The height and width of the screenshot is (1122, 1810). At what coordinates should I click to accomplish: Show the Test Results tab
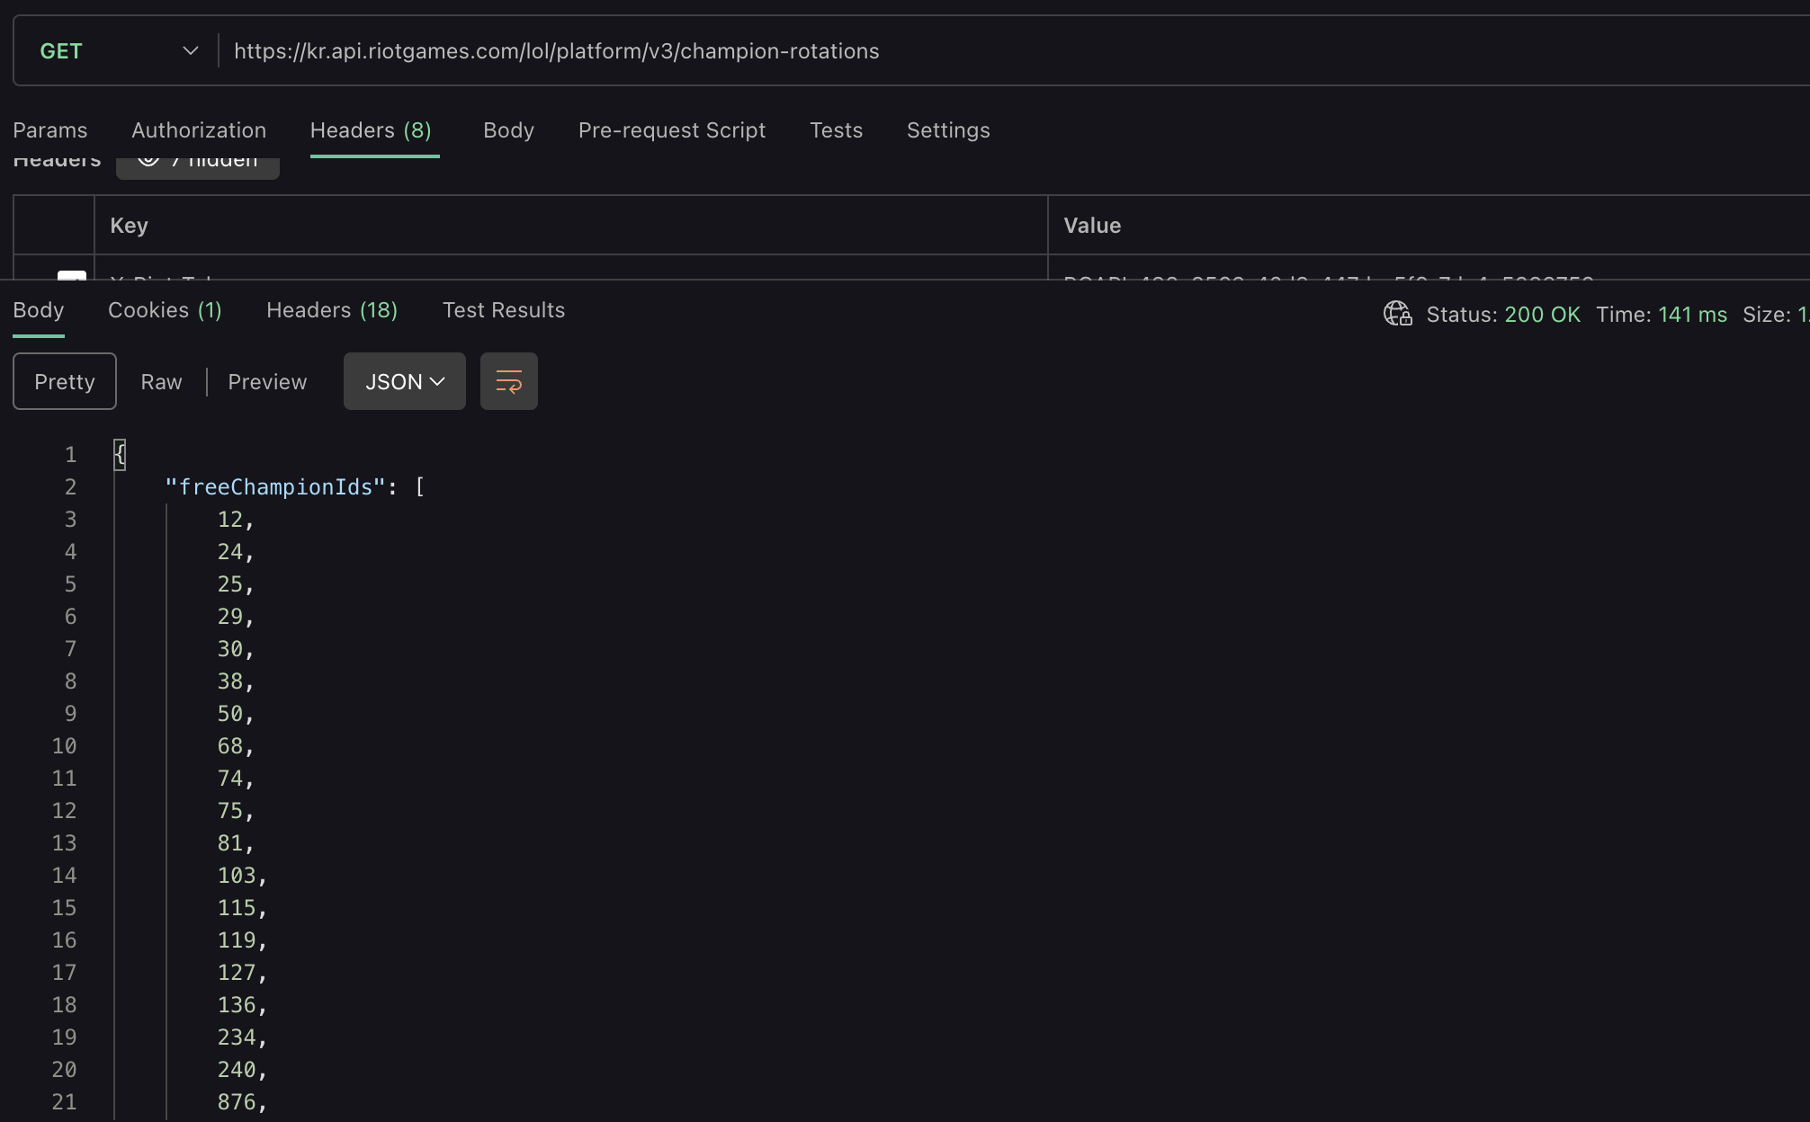pyautogui.click(x=503, y=310)
